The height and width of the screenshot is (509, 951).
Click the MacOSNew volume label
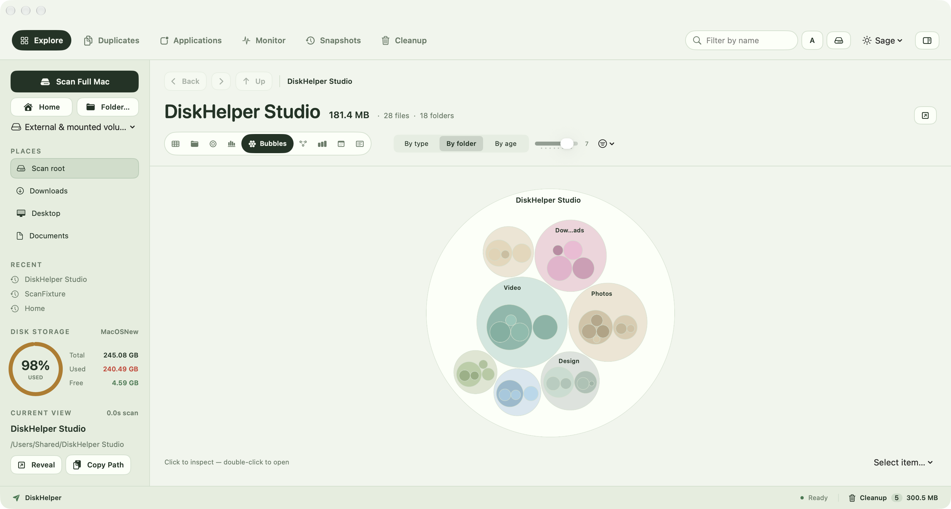[120, 332]
